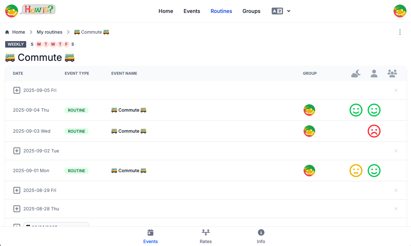The width and height of the screenshot is (411, 246).
Task: Open Commute event on 2025-09-04 Thu
Action: [129, 110]
